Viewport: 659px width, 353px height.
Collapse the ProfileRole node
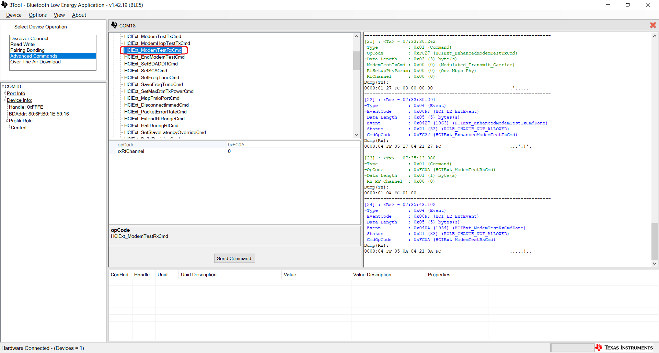tap(7, 121)
